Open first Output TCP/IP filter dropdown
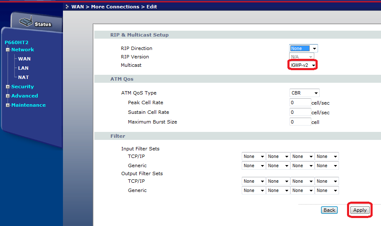Image resolution: width=381 pixels, height=226 pixels. coord(254,181)
